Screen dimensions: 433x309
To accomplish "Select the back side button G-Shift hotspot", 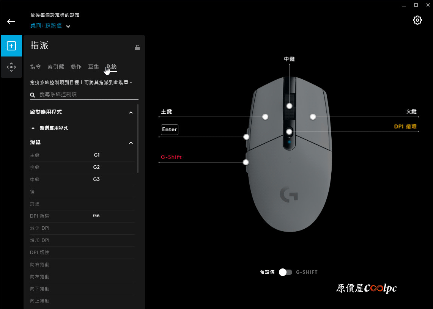I will coord(246,162).
